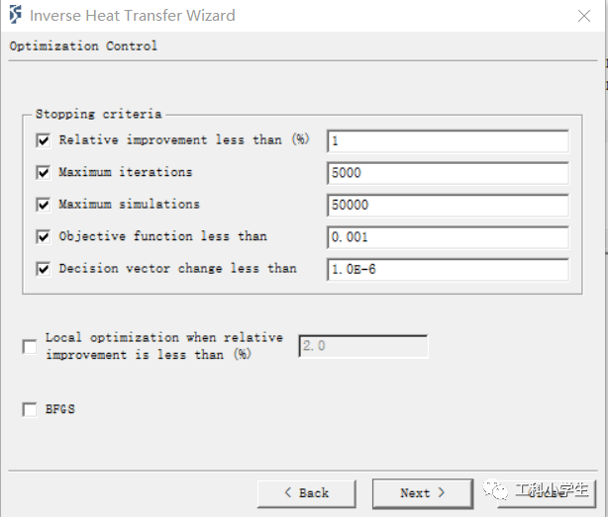Click the Maximum simulations label text
The height and width of the screenshot is (517, 608).
(x=129, y=204)
